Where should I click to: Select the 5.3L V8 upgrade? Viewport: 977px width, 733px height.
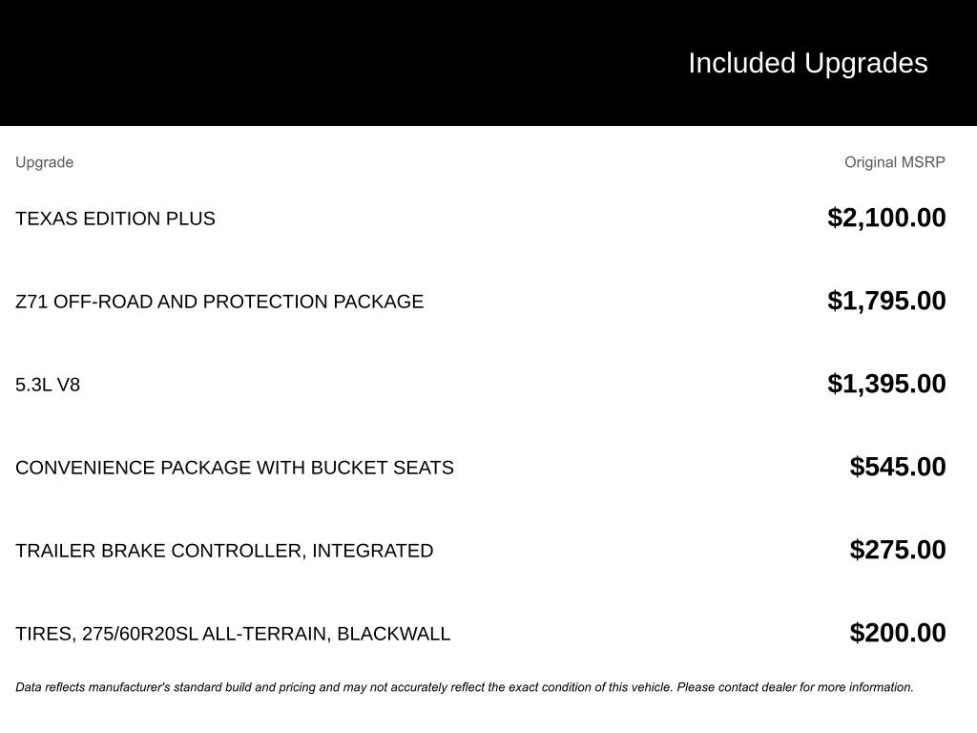(48, 385)
